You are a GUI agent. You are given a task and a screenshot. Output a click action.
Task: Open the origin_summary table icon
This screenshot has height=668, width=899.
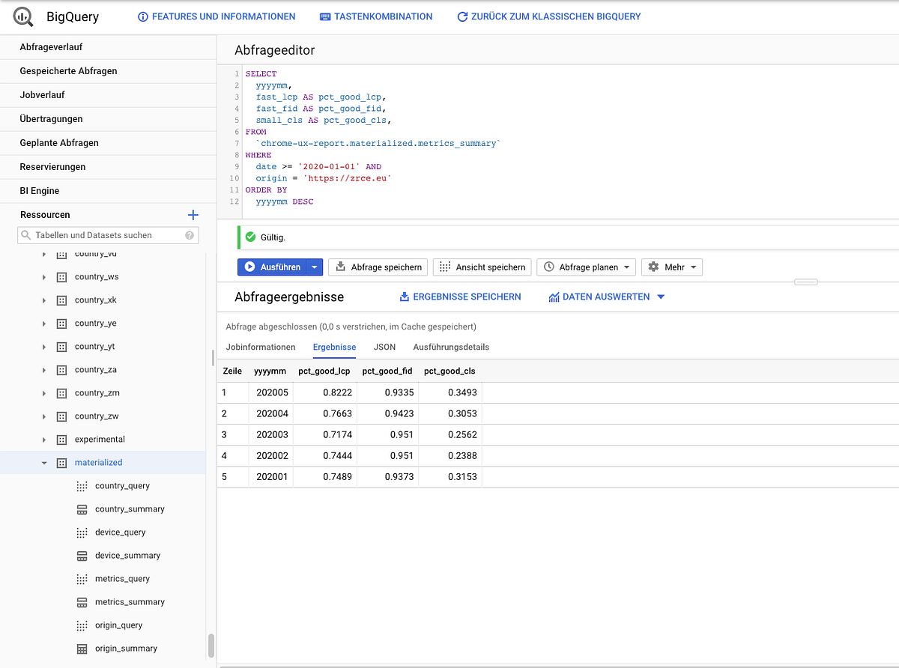coord(82,649)
